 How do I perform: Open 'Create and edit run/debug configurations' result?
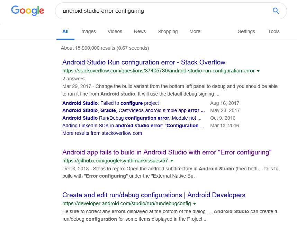154,195
